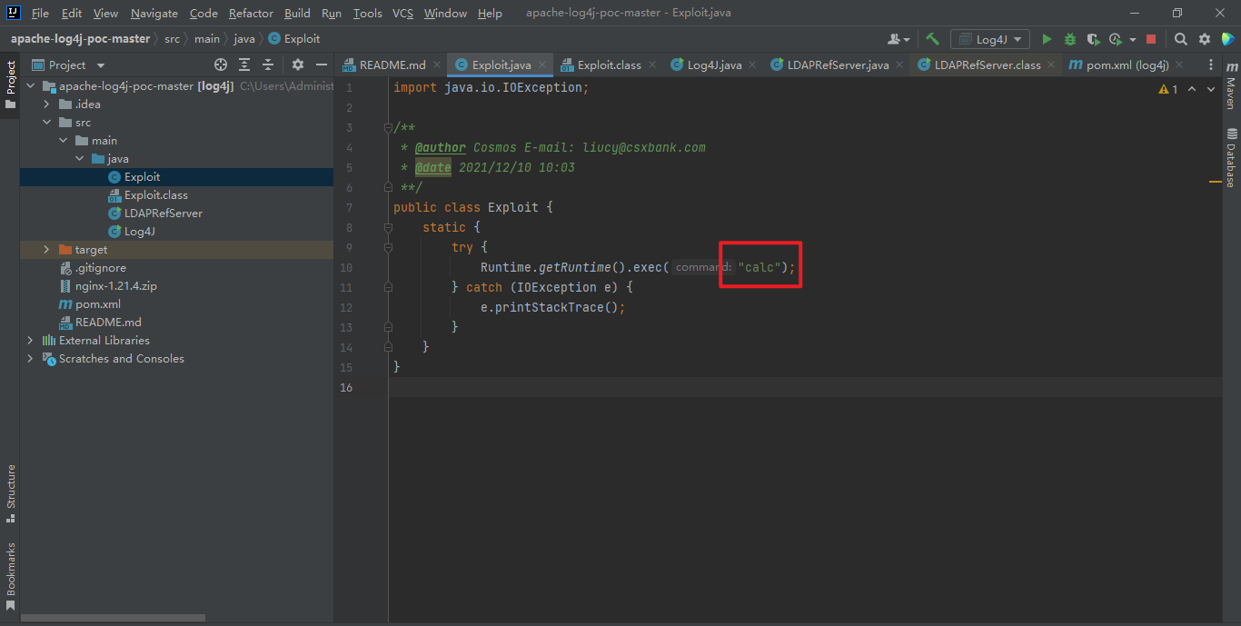Open editor tabs more-options dots icon
This screenshot has height=626, width=1241.
[1210, 65]
